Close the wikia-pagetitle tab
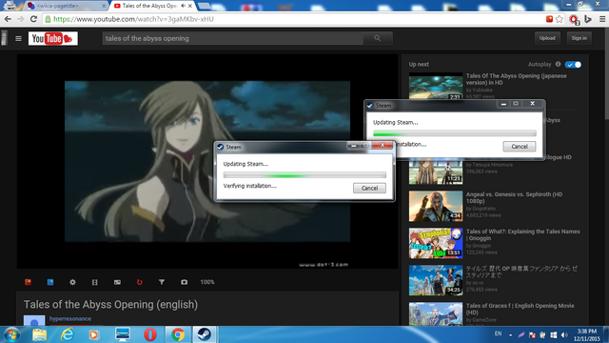Viewport: 609px width, 343px height. [x=104, y=6]
